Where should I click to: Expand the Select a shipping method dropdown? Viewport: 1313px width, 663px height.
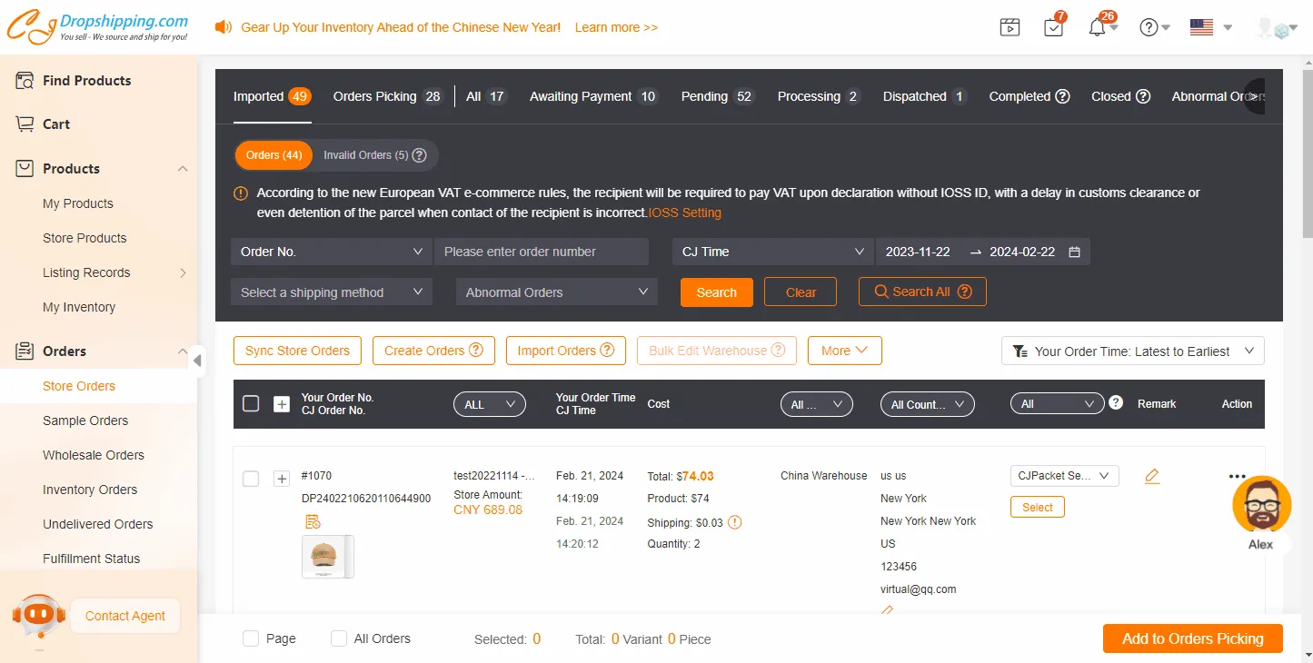(331, 292)
